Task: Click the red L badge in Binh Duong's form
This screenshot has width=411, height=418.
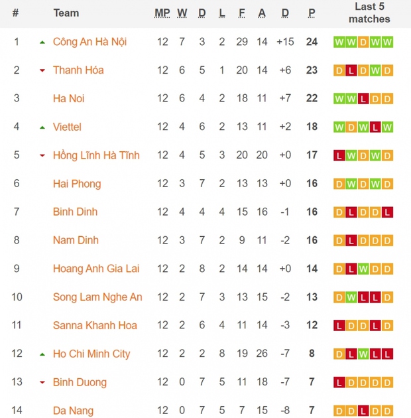Action: click(339, 383)
